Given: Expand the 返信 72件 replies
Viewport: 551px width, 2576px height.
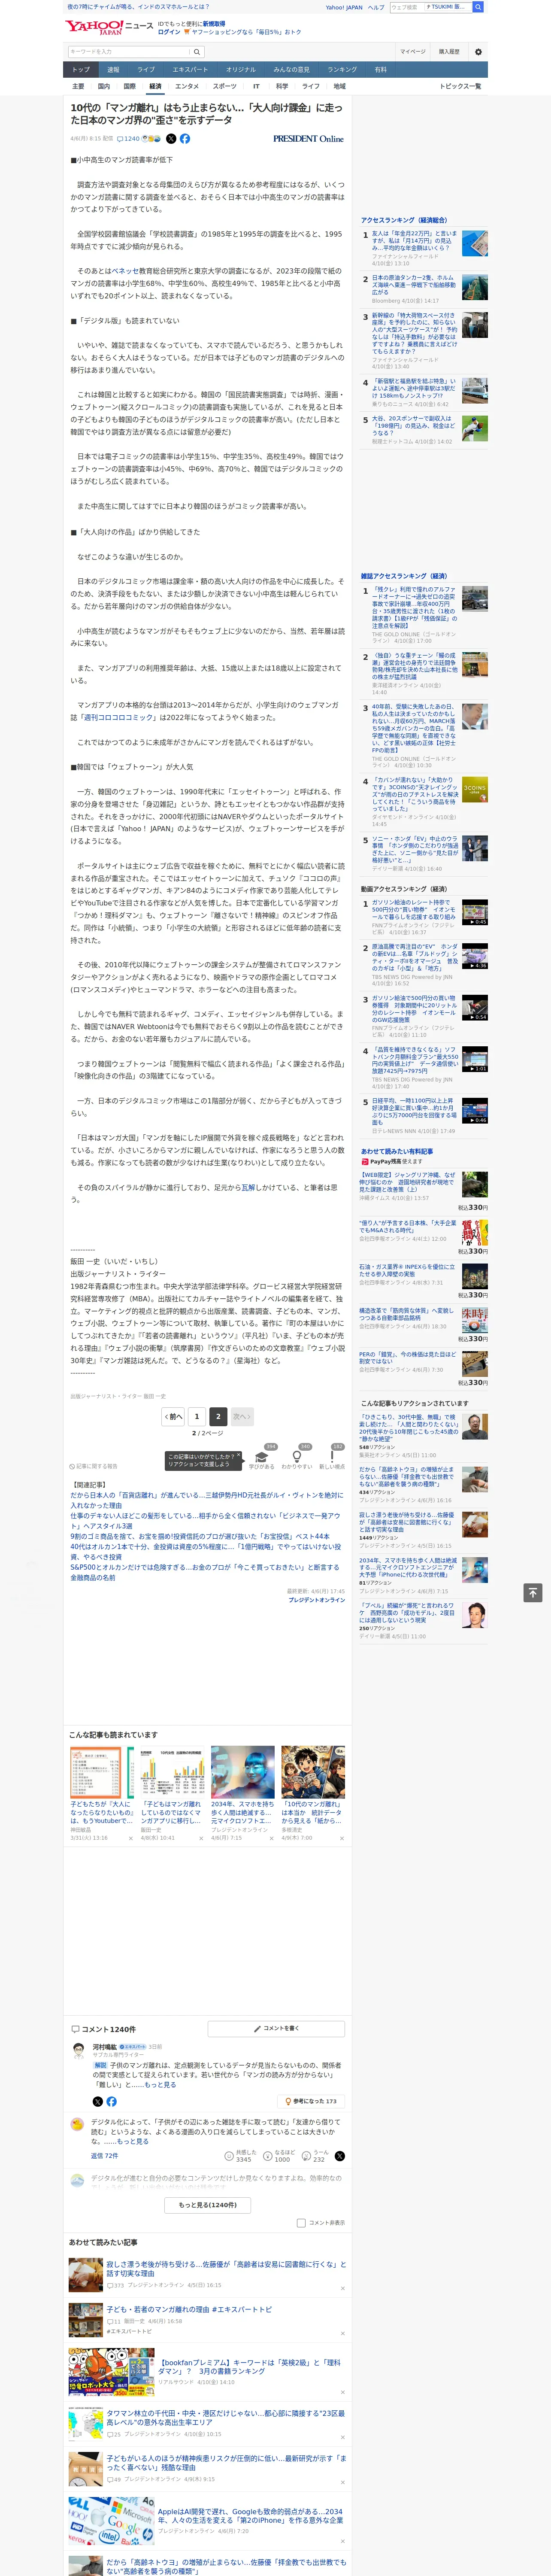Looking at the screenshot, I should [x=105, y=2156].
